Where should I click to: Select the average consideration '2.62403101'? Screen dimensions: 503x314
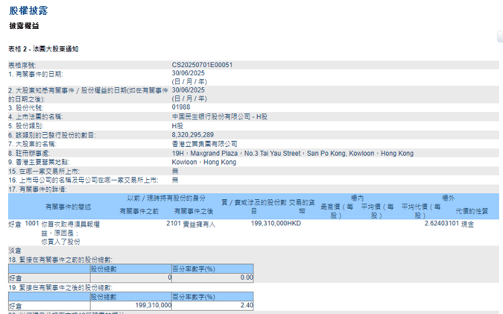(x=442, y=223)
